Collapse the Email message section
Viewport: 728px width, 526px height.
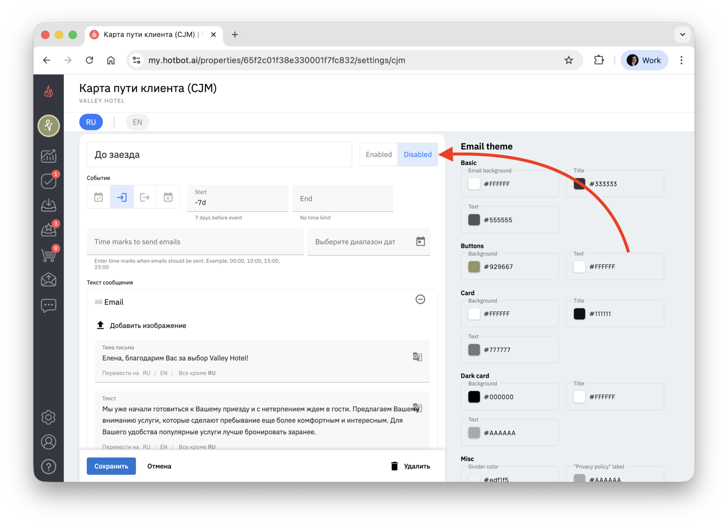(x=420, y=299)
